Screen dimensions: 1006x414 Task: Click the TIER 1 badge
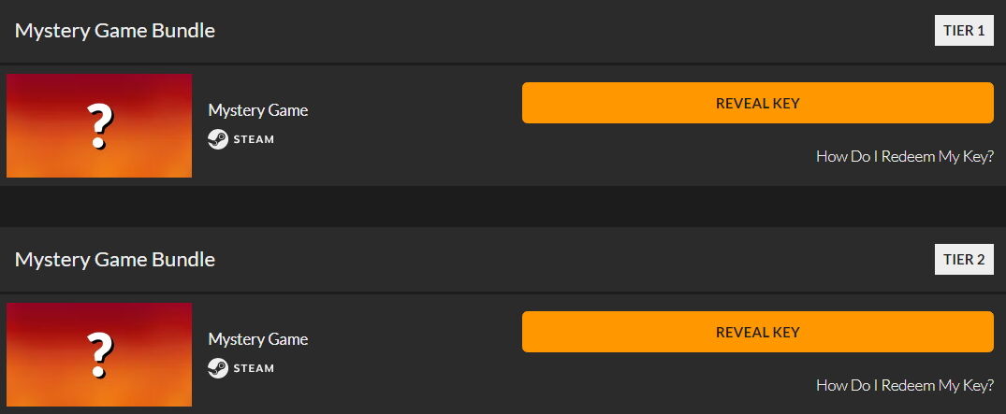coord(964,30)
